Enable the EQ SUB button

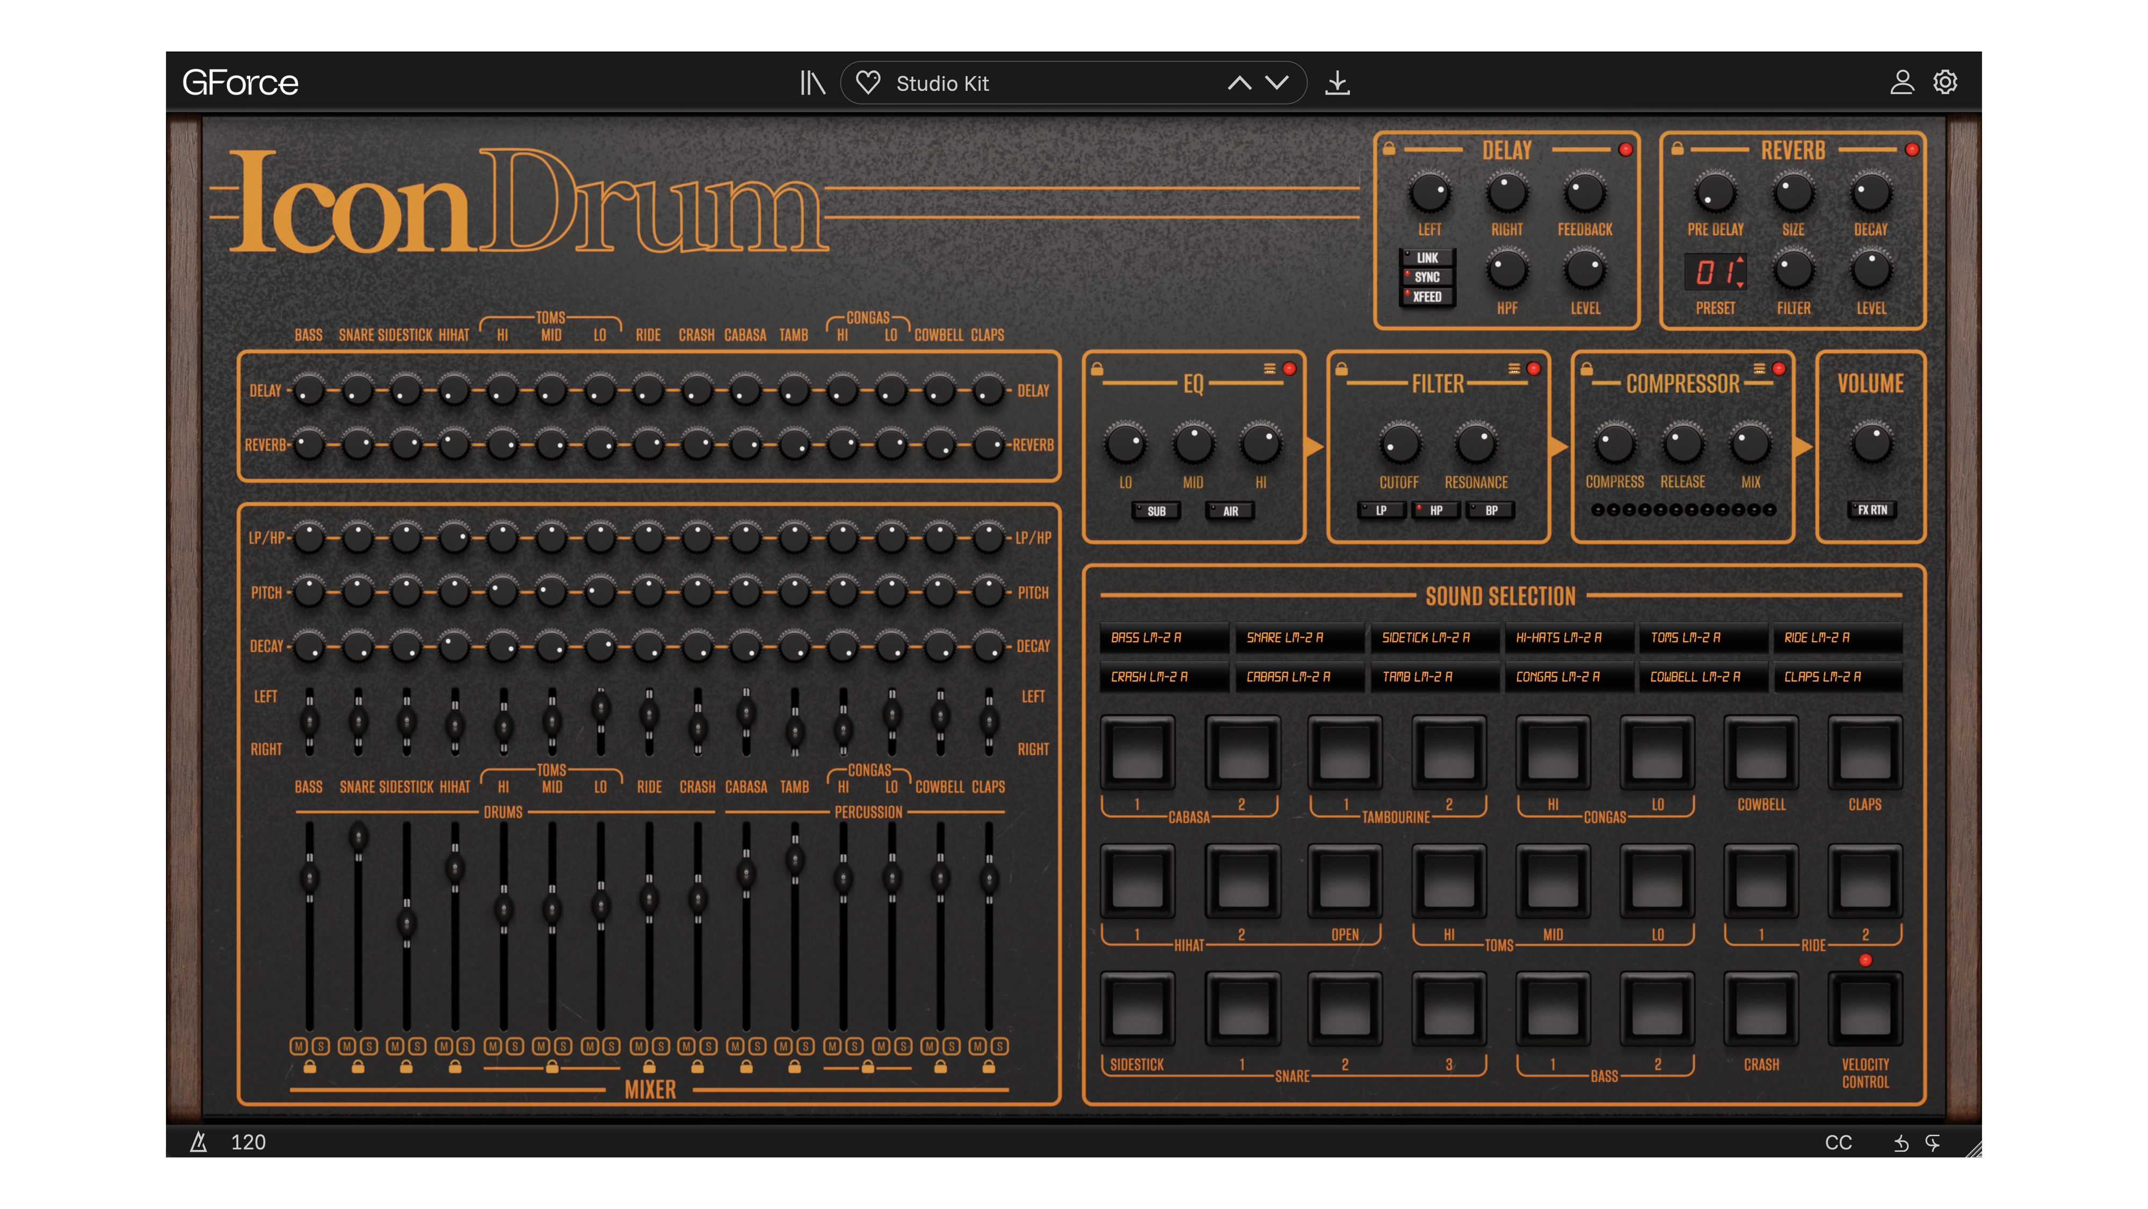(x=1156, y=511)
